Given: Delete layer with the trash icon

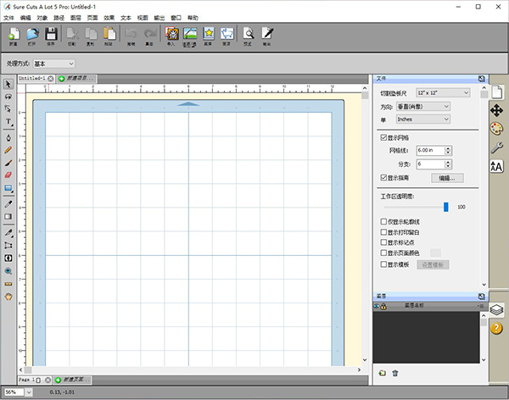Looking at the screenshot, I should coord(395,373).
